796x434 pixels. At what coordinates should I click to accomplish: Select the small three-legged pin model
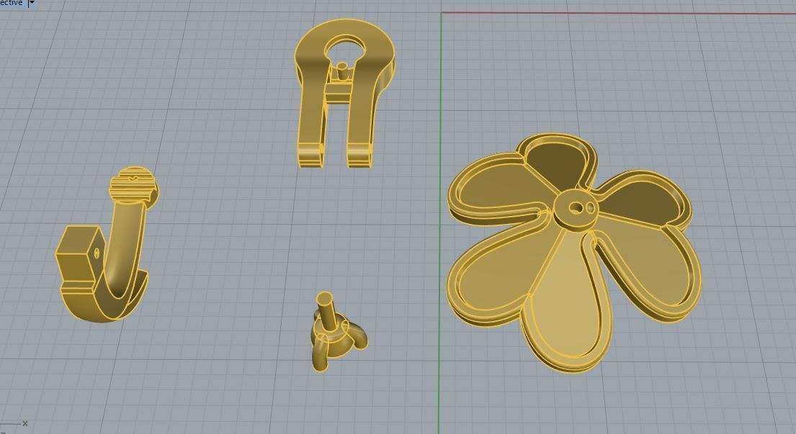point(338,332)
